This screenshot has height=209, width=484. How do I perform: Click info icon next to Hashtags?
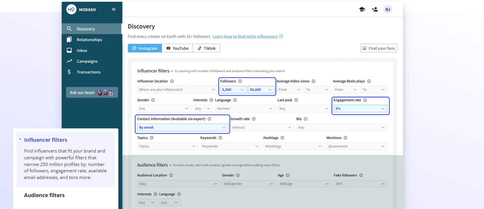282,138
